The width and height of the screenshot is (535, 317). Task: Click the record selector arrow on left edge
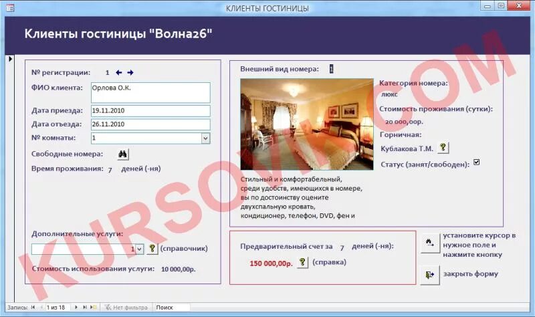(x=10, y=59)
